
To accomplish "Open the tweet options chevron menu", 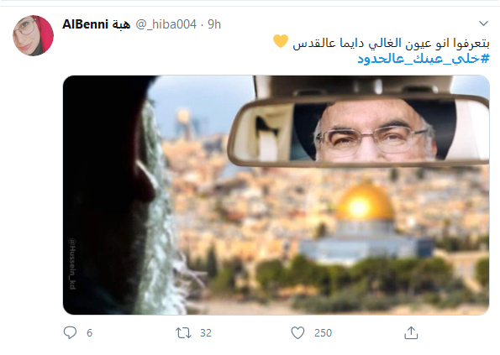I will point(483,23).
